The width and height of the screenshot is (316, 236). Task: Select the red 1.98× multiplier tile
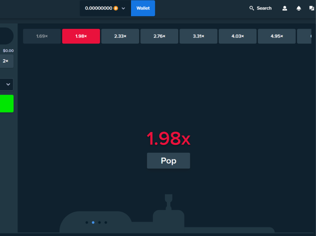coord(81,36)
